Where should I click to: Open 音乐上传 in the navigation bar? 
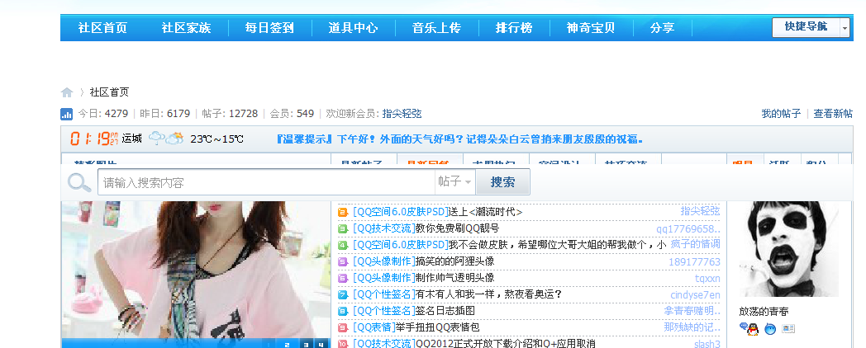pyautogui.click(x=436, y=27)
